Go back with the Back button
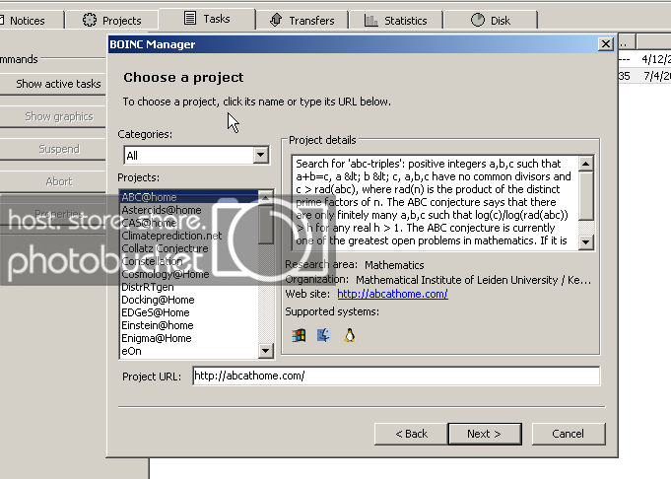The image size is (671, 479). point(411,434)
